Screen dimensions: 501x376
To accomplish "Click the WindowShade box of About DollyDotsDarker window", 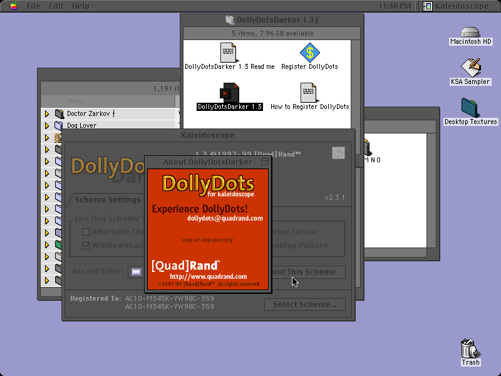I will coord(265,162).
